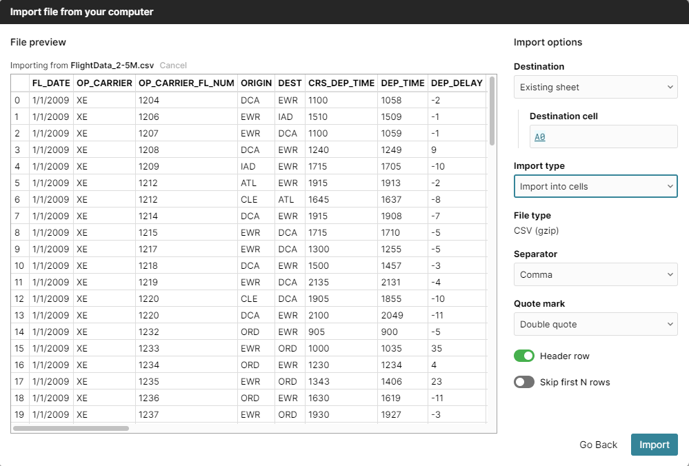This screenshot has width=689, height=466.
Task: Enable Skip first N rows toggle
Action: pyautogui.click(x=524, y=382)
